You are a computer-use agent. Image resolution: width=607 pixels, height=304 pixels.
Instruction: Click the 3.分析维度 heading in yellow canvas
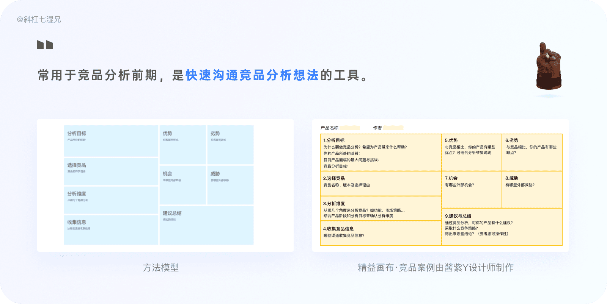pos(334,204)
